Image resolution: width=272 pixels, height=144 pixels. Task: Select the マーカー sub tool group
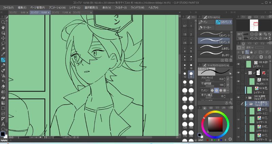(x=206, y=27)
